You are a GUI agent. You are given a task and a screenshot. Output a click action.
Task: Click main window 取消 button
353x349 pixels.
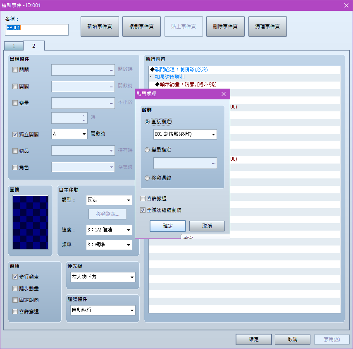coord(293,339)
